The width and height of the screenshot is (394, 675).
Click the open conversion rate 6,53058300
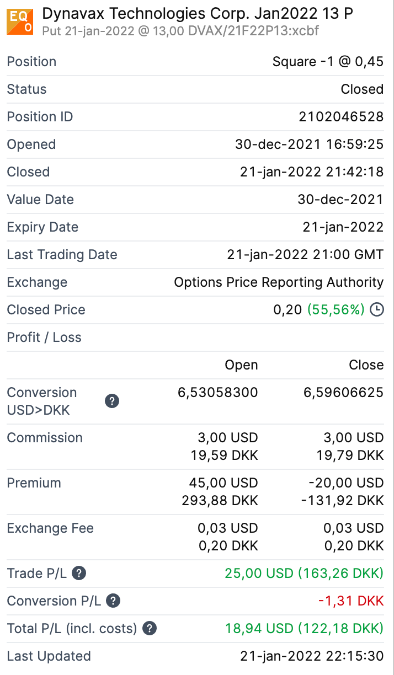tap(217, 392)
